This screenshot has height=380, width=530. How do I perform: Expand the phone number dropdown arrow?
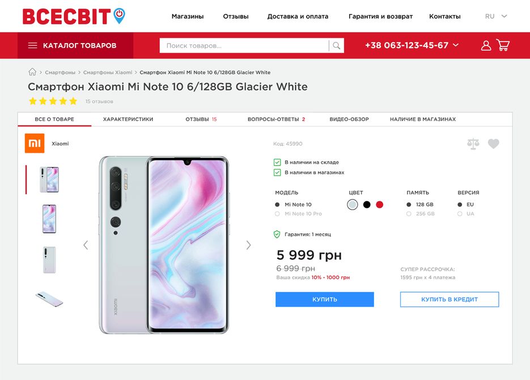point(456,45)
